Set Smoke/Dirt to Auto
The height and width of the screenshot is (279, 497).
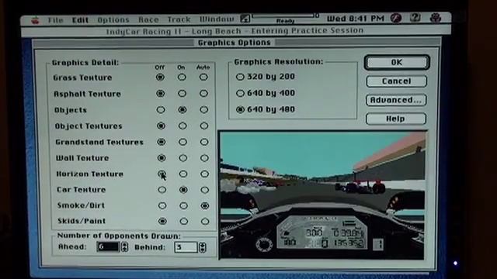tap(205, 206)
